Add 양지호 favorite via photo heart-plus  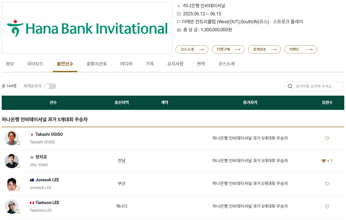[x=18, y=166]
